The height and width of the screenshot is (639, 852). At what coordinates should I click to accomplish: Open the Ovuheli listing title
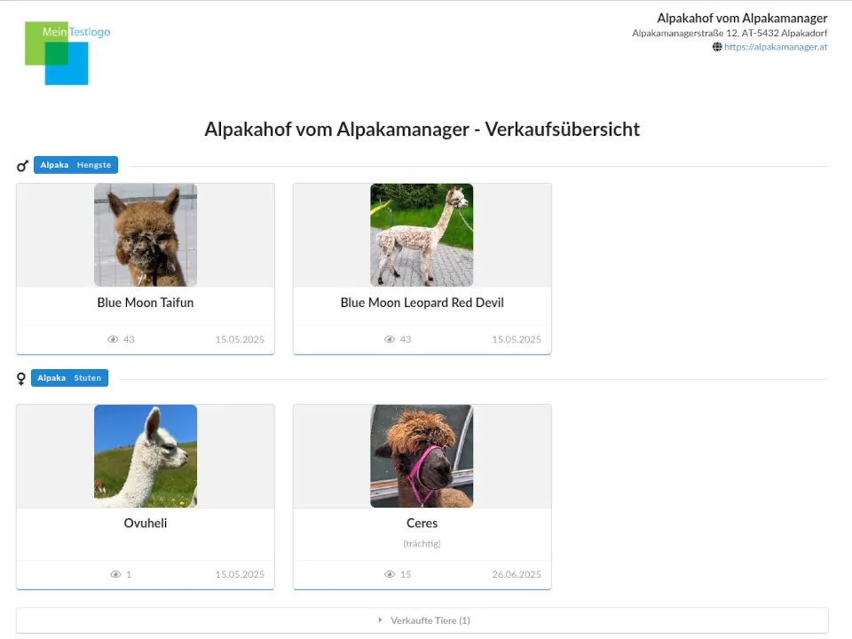[146, 524]
